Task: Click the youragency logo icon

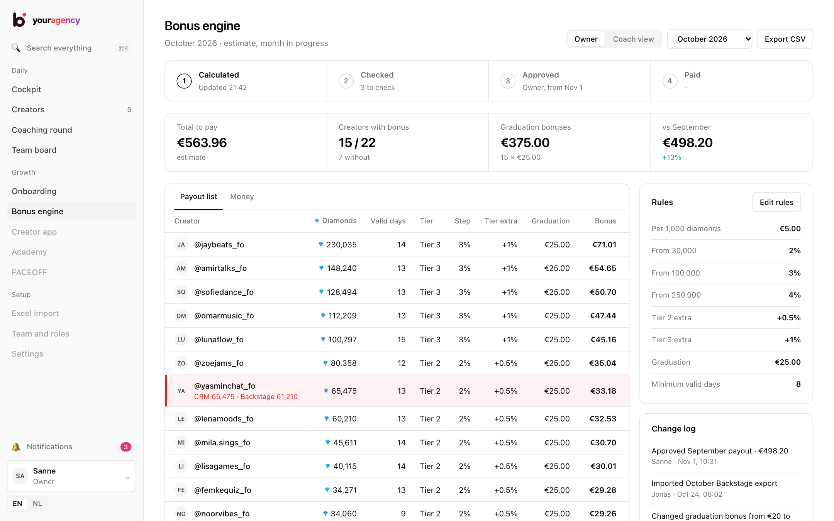Action: click(x=19, y=20)
